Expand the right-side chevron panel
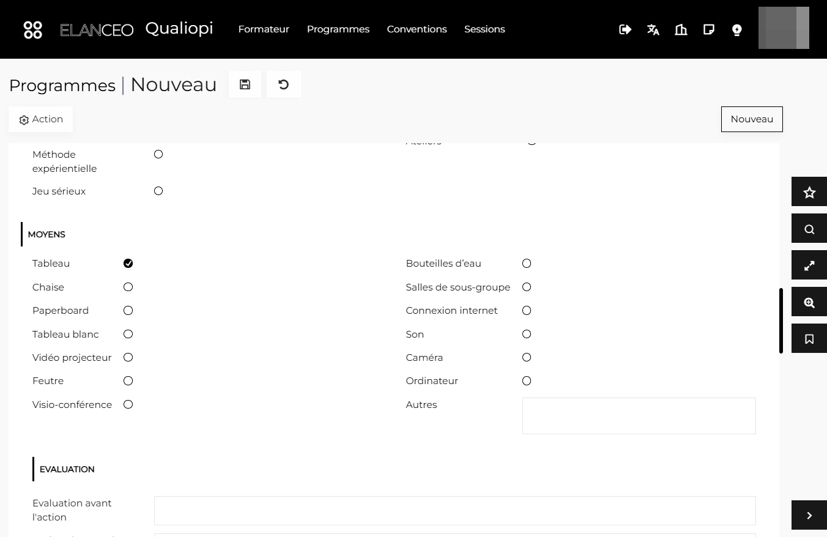Image resolution: width=827 pixels, height=537 pixels. coord(809,516)
